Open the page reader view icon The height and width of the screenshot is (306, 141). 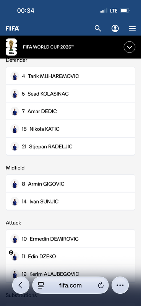click(41, 285)
